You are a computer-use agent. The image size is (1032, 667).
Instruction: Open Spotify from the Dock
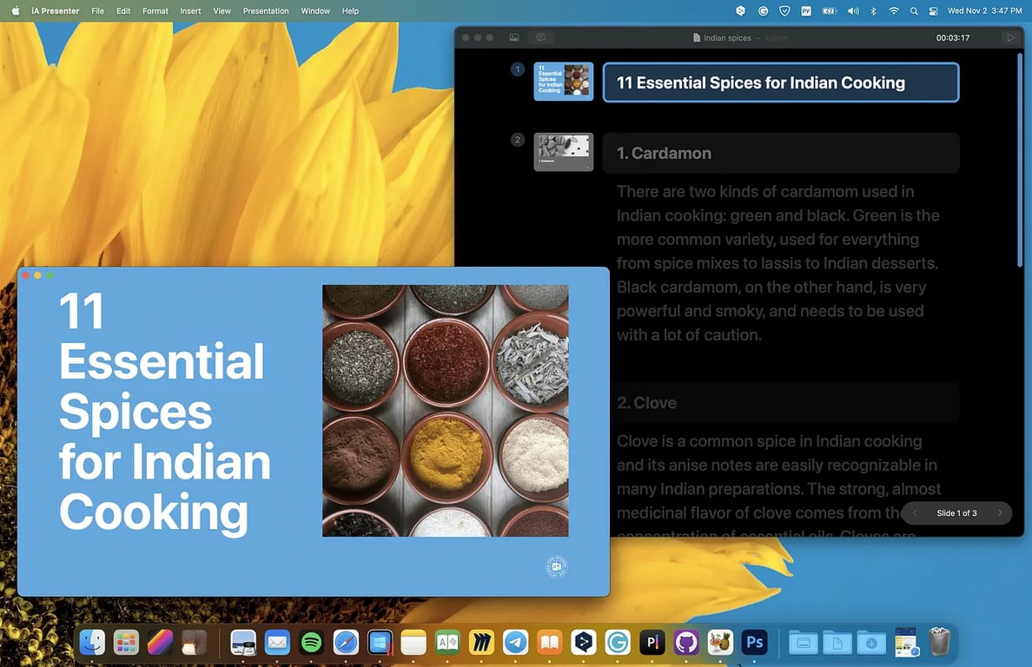(311, 643)
